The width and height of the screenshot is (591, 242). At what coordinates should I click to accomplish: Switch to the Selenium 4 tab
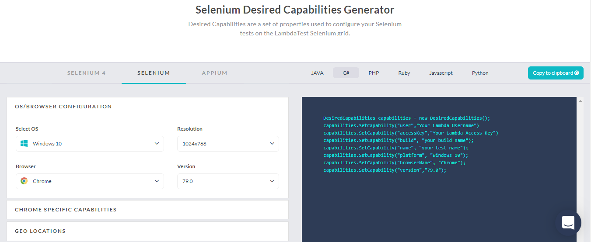86,73
